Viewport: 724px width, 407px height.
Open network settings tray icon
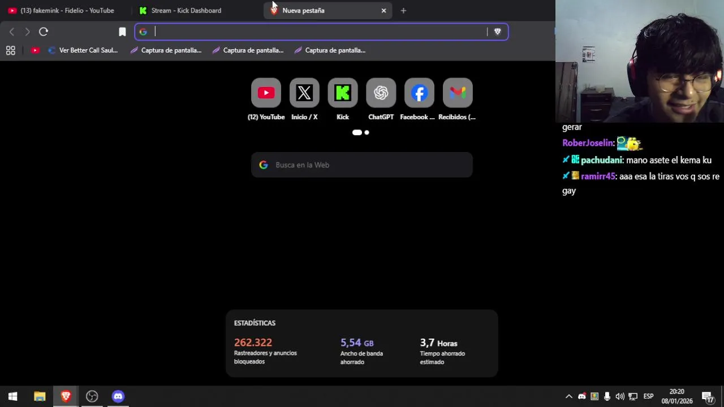point(633,396)
